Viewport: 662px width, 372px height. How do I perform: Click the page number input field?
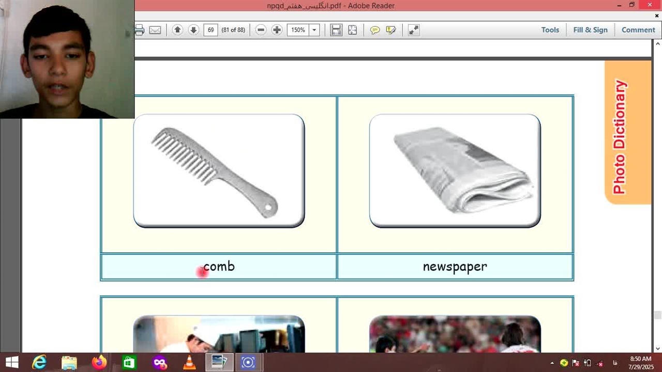210,30
